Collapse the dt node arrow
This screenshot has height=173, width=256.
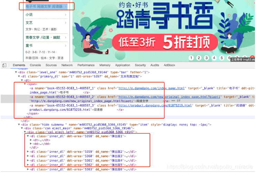pyautogui.click(x=22, y=80)
